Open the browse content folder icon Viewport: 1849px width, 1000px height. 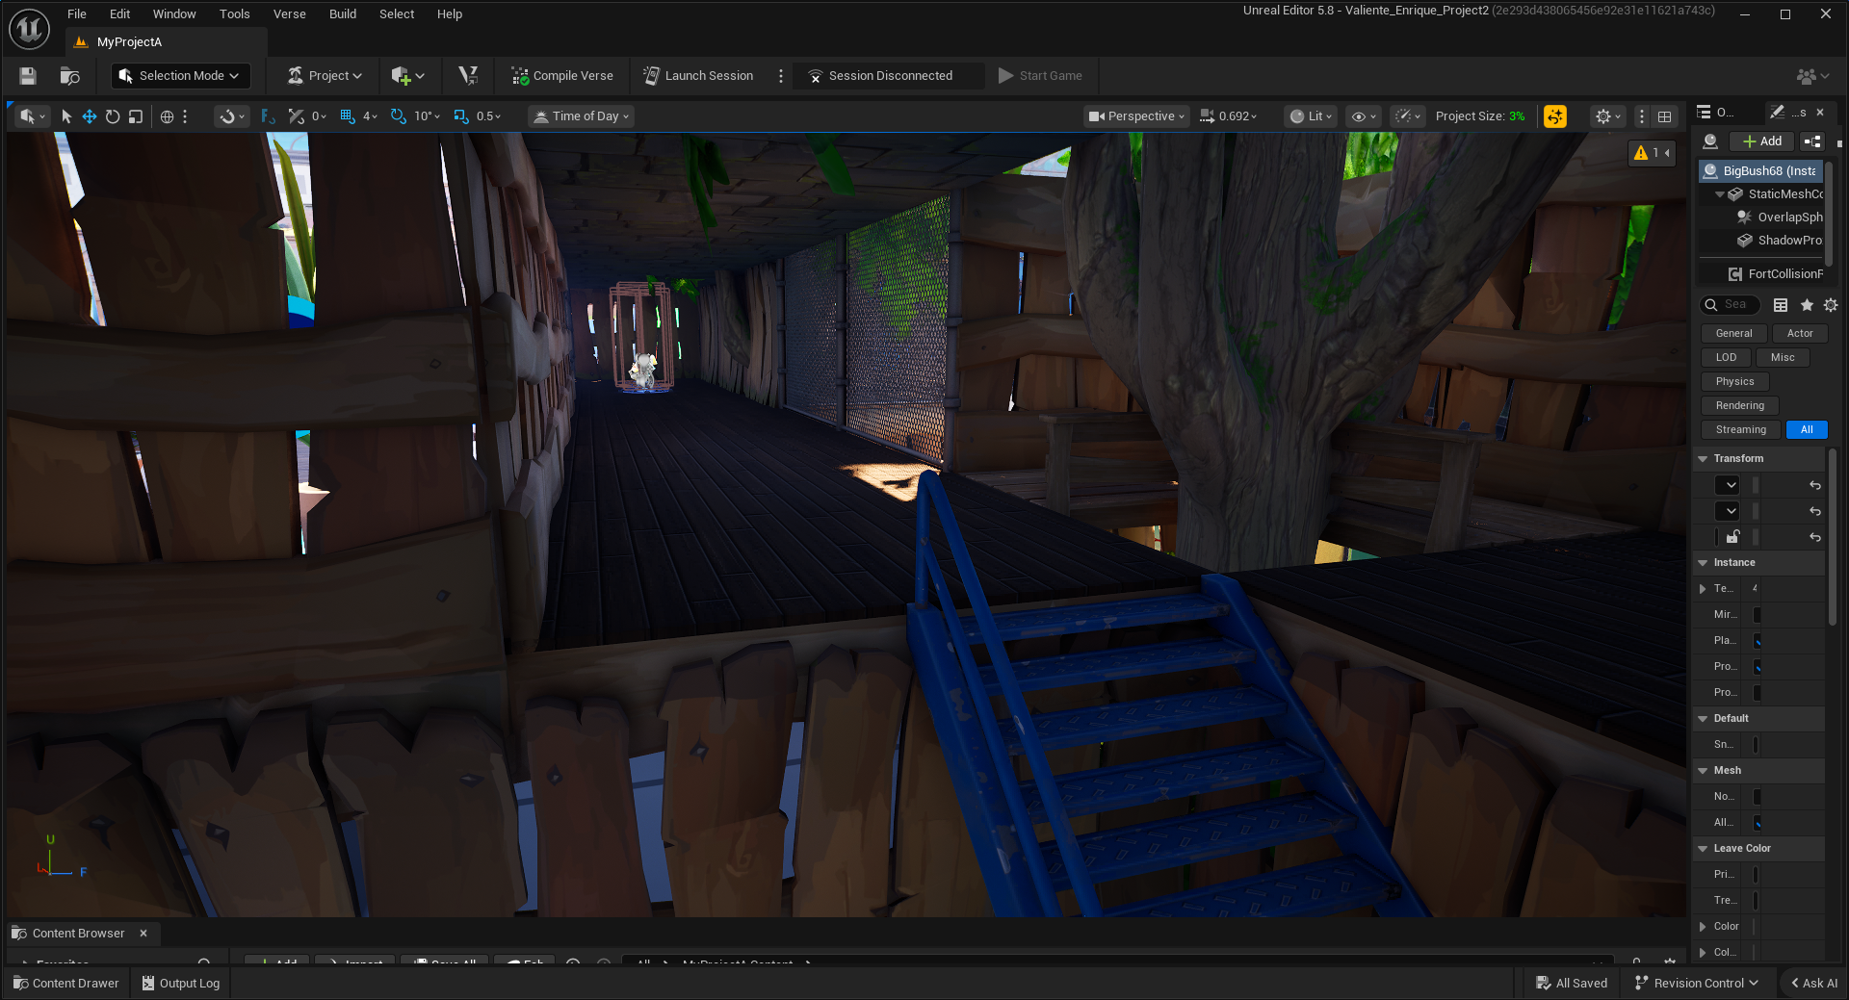pos(69,76)
